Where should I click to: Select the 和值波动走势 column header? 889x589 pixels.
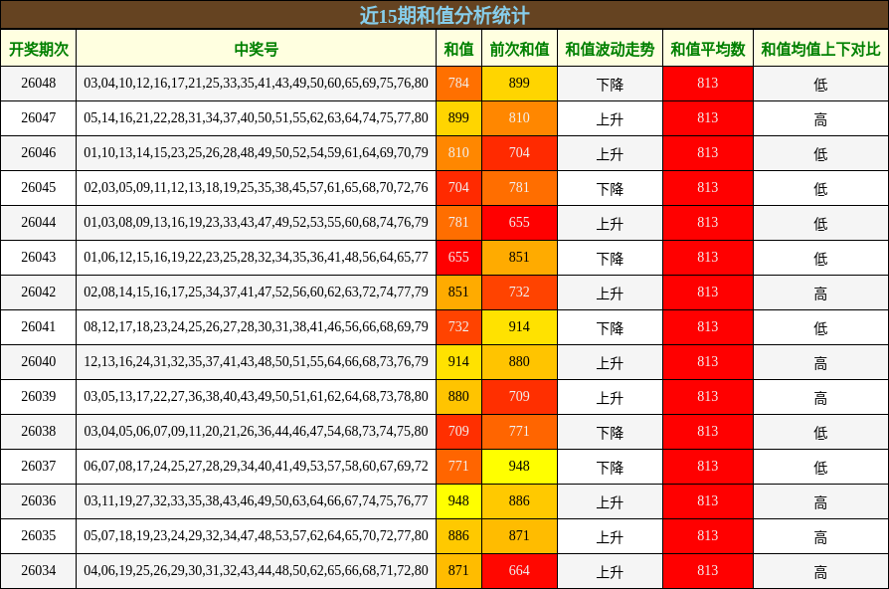[x=610, y=49]
